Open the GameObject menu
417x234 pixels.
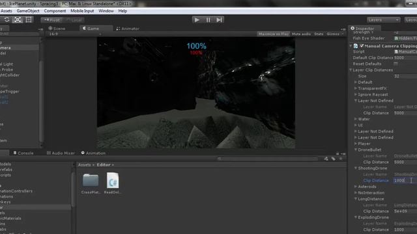[x=28, y=11]
